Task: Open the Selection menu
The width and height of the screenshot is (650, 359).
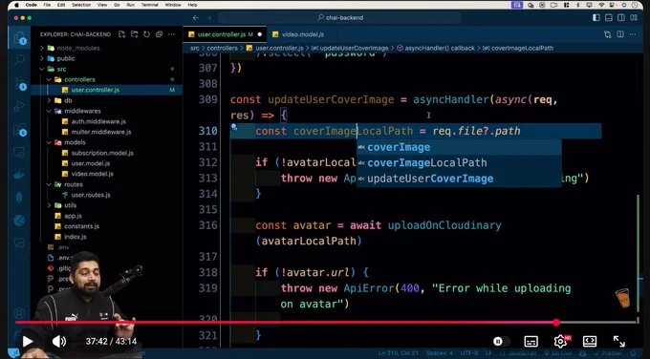Action: [x=81, y=5]
